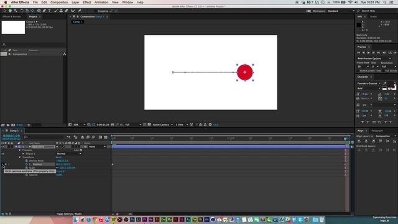This screenshot has width=398, height=224.
Task: Click the Project panel white comp thumbnail
Action: click(13, 27)
